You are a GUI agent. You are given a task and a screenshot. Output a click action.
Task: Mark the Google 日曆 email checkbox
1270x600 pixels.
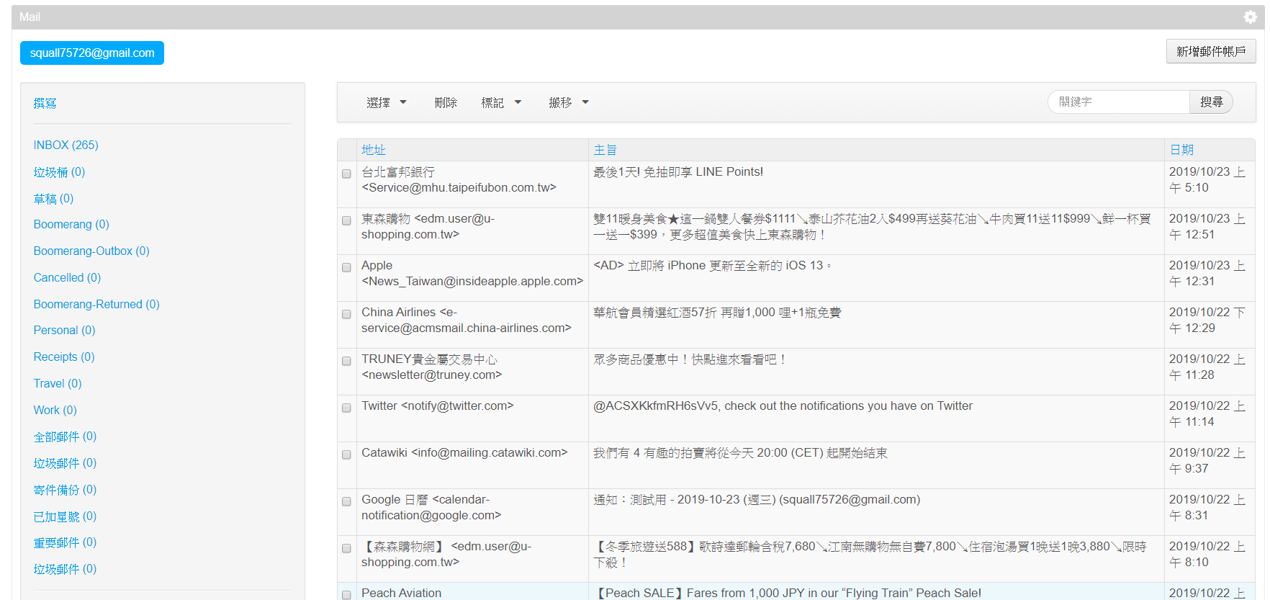tap(346, 501)
